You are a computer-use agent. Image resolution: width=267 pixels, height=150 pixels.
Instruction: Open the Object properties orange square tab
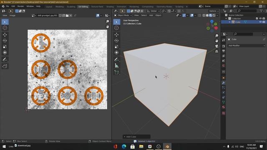[x=224, y=78]
